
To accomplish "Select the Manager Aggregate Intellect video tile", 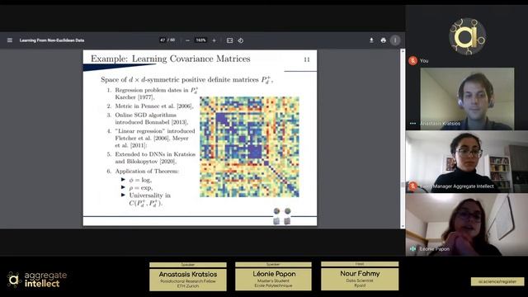I will 467,162.
